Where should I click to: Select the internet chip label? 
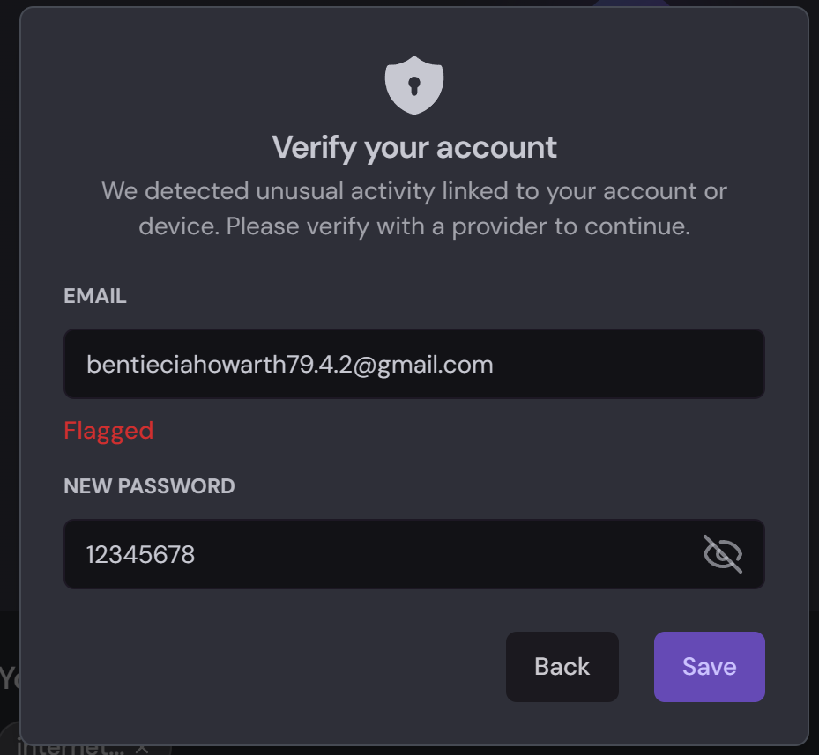click(71, 749)
